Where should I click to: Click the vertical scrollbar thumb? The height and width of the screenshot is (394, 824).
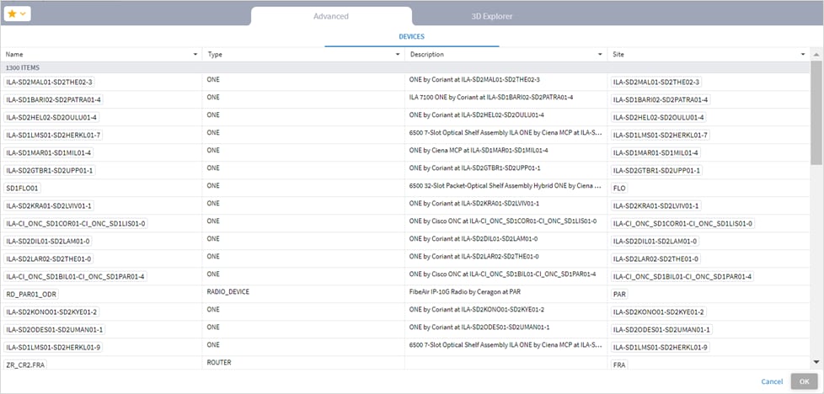tap(816, 111)
